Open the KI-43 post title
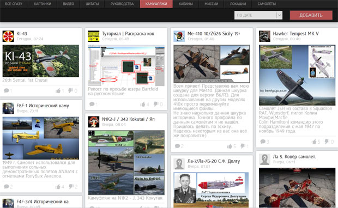The image size is (338, 208). [x=22, y=34]
